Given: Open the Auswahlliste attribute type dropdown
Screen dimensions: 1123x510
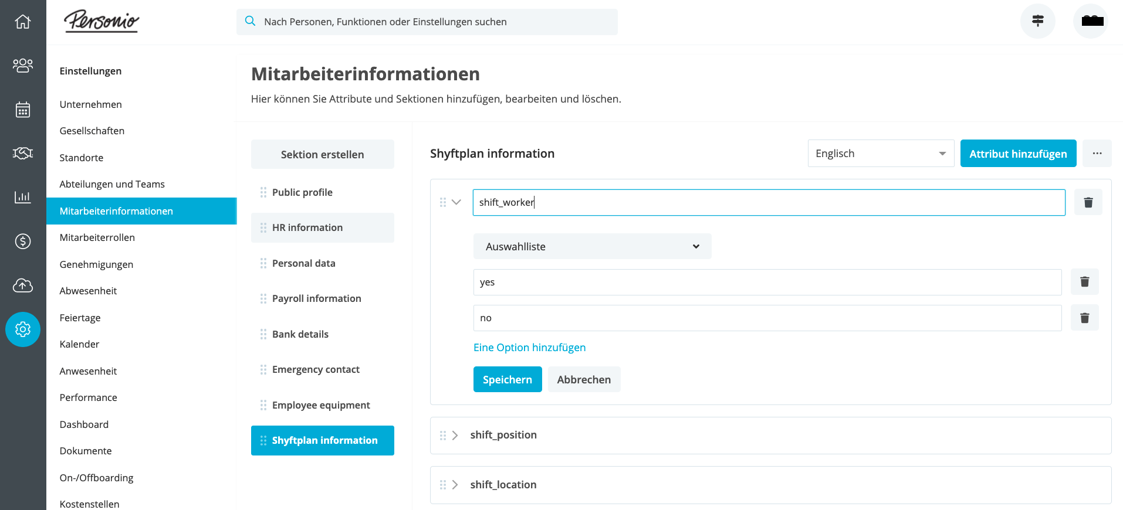Looking at the screenshot, I should click(593, 246).
